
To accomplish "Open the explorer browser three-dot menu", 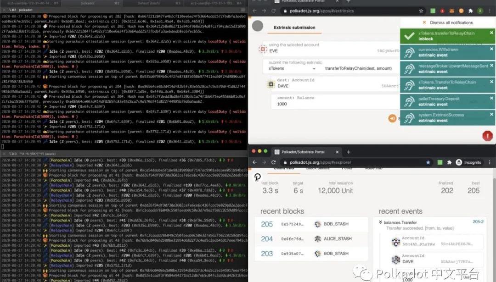I will tap(490, 162).
